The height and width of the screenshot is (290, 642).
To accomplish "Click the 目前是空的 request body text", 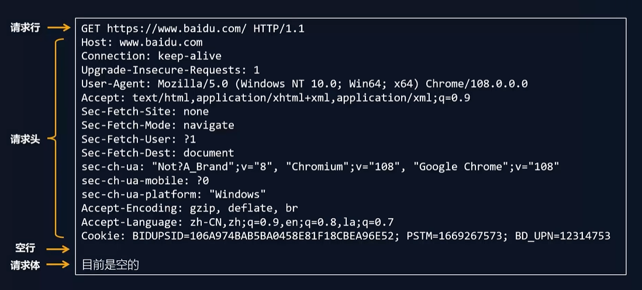I will [111, 265].
